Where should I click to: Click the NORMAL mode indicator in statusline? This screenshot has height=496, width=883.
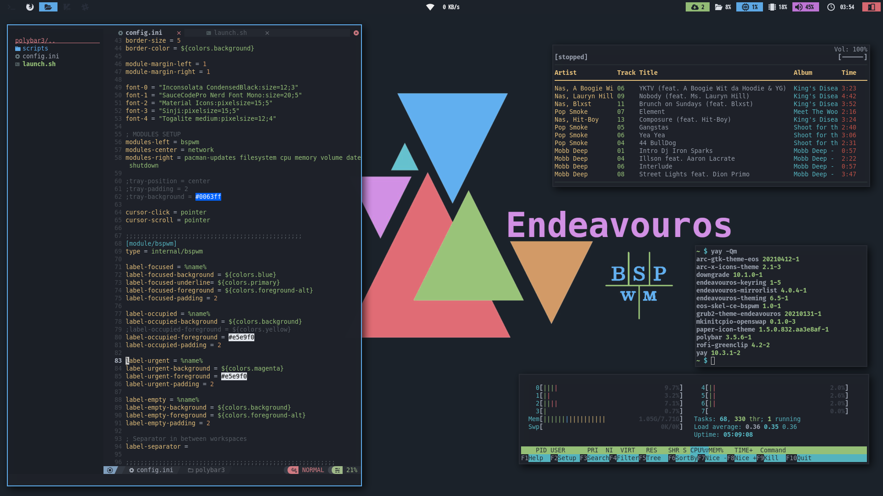313,470
